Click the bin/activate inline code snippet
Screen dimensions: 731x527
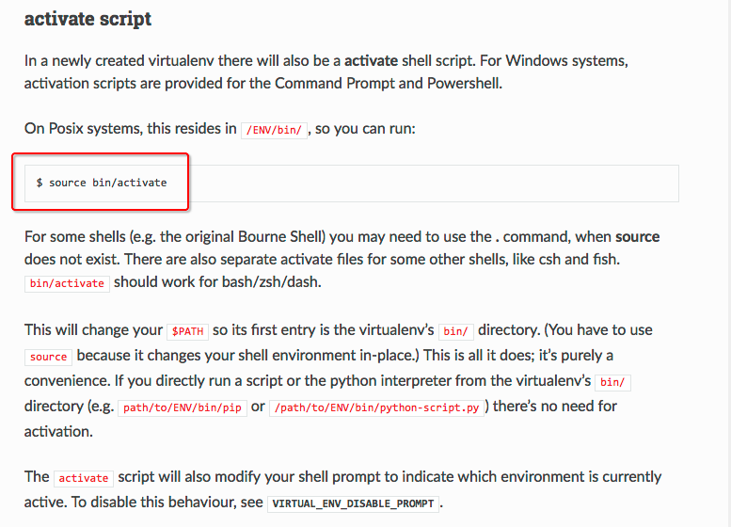tap(67, 282)
